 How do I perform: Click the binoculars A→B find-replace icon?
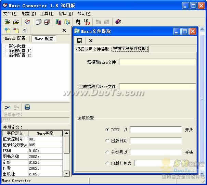(78, 22)
